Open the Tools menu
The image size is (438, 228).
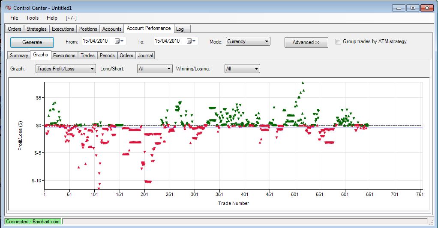click(32, 18)
